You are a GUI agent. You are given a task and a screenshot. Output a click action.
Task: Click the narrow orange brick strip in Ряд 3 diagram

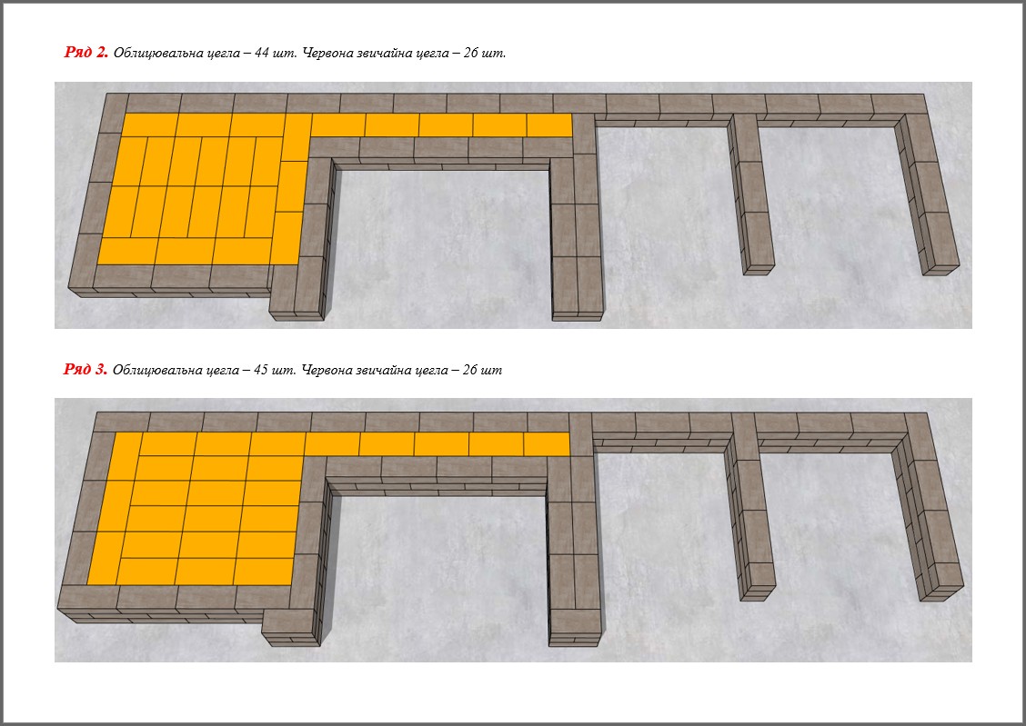437,443
